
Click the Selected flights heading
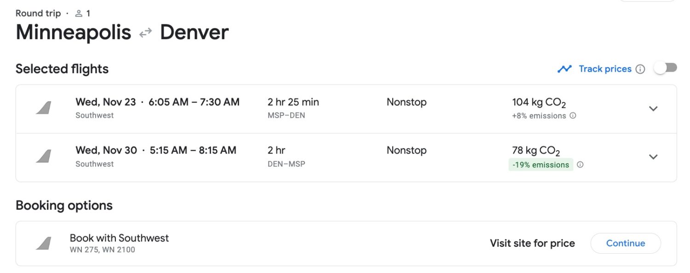[62, 68]
